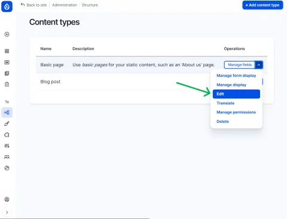This screenshot has width=287, height=219.
Task: Choose Delete in the operations dropdown
Action: [236, 121]
